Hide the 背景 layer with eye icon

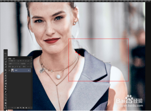click(x=9, y=70)
